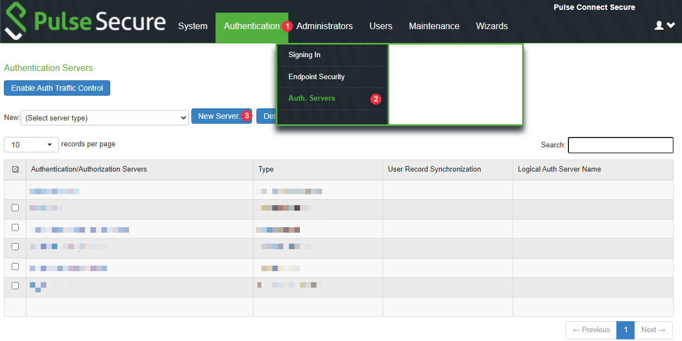Click into the Search field
This screenshot has width=682, height=341.
click(620, 145)
